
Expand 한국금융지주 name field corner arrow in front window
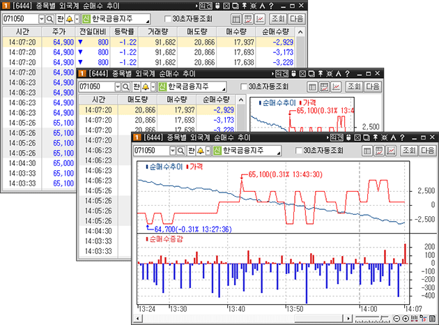279,153
